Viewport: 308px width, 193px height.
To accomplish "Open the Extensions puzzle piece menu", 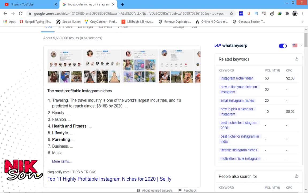I will coord(287,13).
